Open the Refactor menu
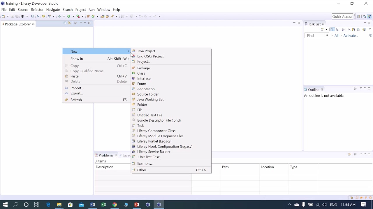Image resolution: width=373 pixels, height=209 pixels. [x=37, y=10]
